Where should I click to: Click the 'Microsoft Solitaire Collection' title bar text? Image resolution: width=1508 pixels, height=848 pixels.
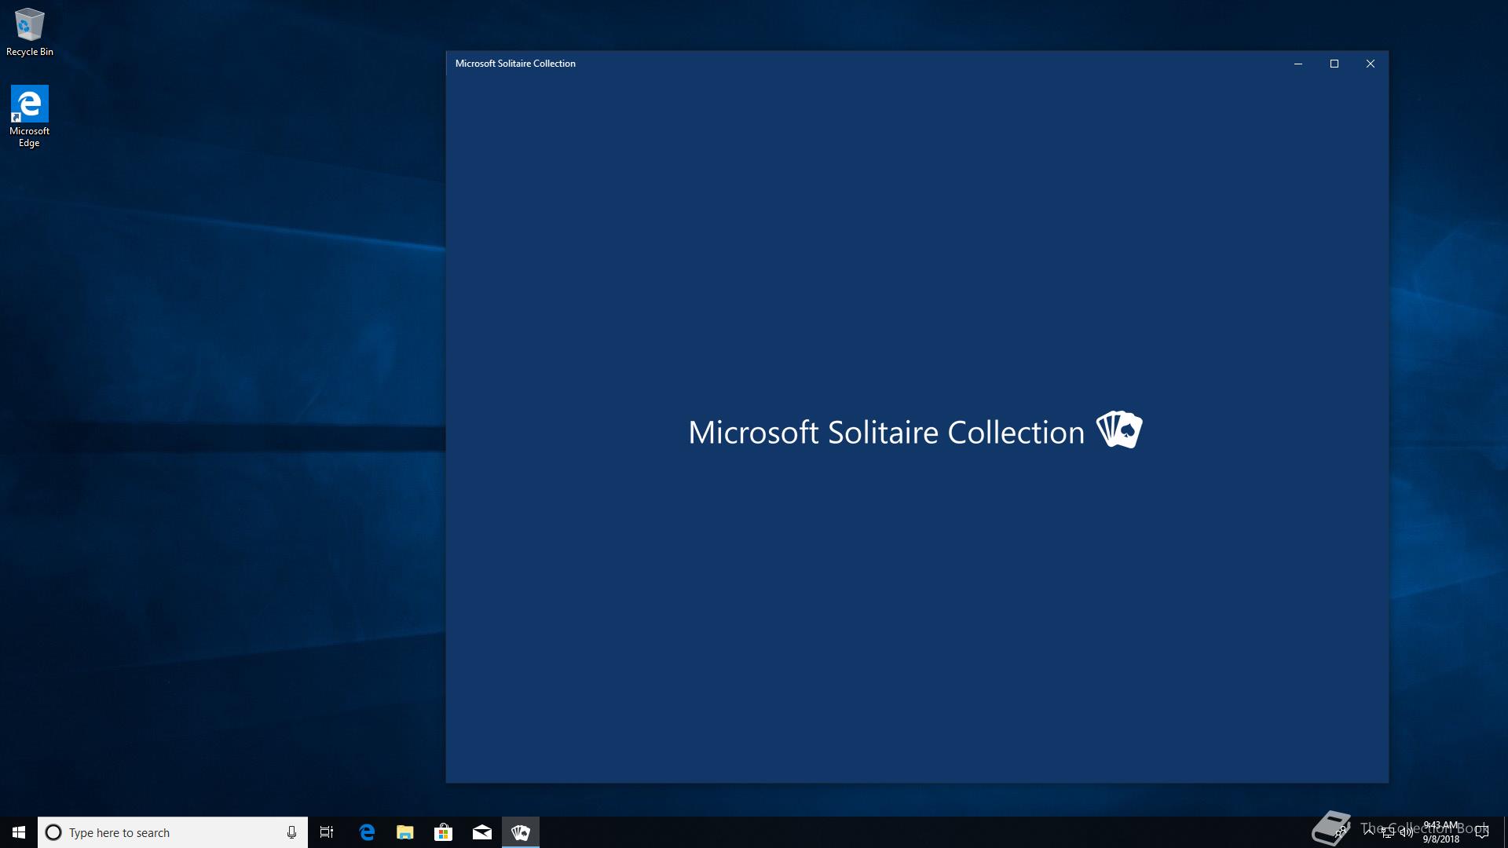515,64
